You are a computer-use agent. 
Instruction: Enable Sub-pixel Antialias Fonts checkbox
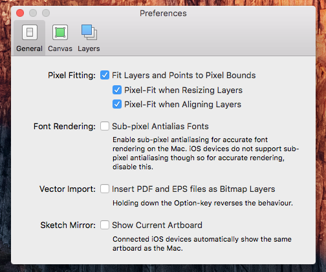(105, 126)
